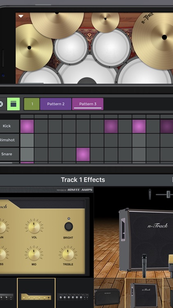Enable the Snare note on step 9
173x308 pixels.
pos(139,154)
